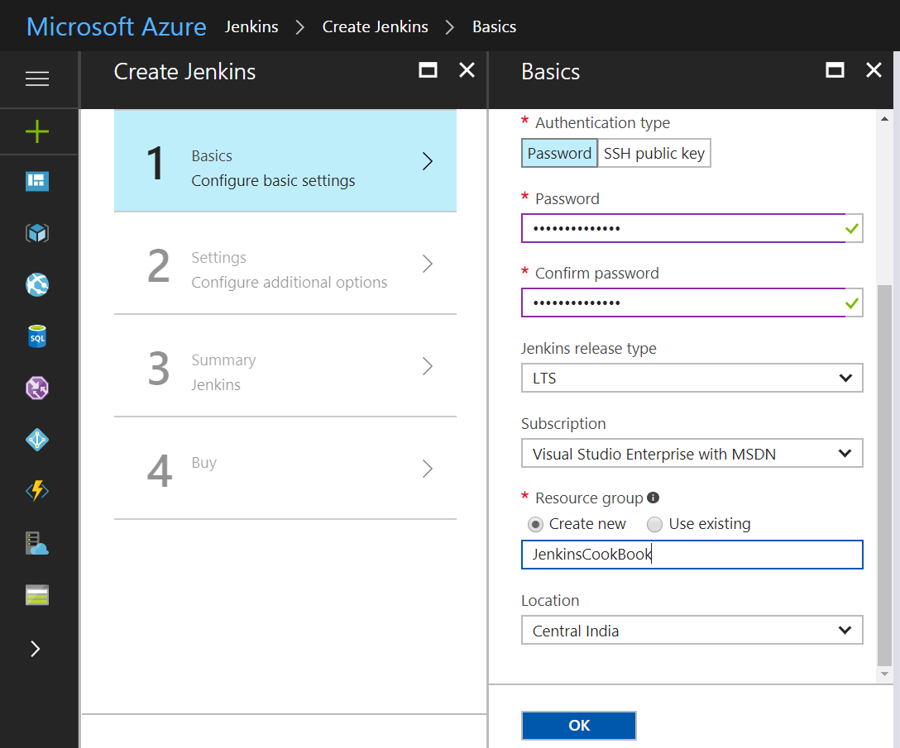The image size is (900, 748).
Task: Open the Location Central India dropdown
Action: tap(692, 631)
